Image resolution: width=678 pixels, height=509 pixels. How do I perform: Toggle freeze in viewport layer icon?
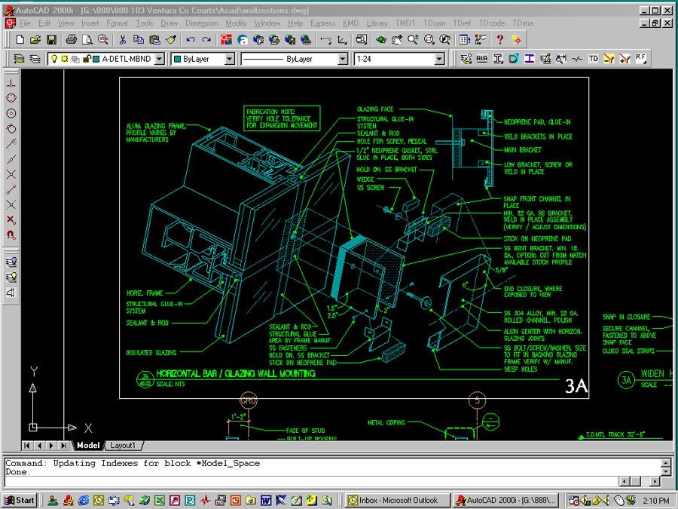pyautogui.click(x=75, y=59)
